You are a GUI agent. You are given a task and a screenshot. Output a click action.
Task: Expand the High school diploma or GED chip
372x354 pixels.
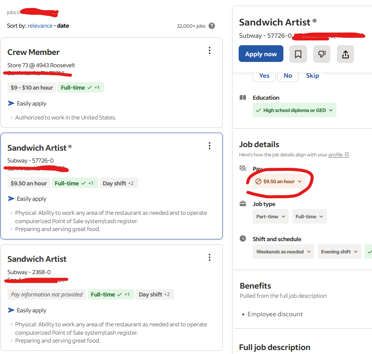294,110
